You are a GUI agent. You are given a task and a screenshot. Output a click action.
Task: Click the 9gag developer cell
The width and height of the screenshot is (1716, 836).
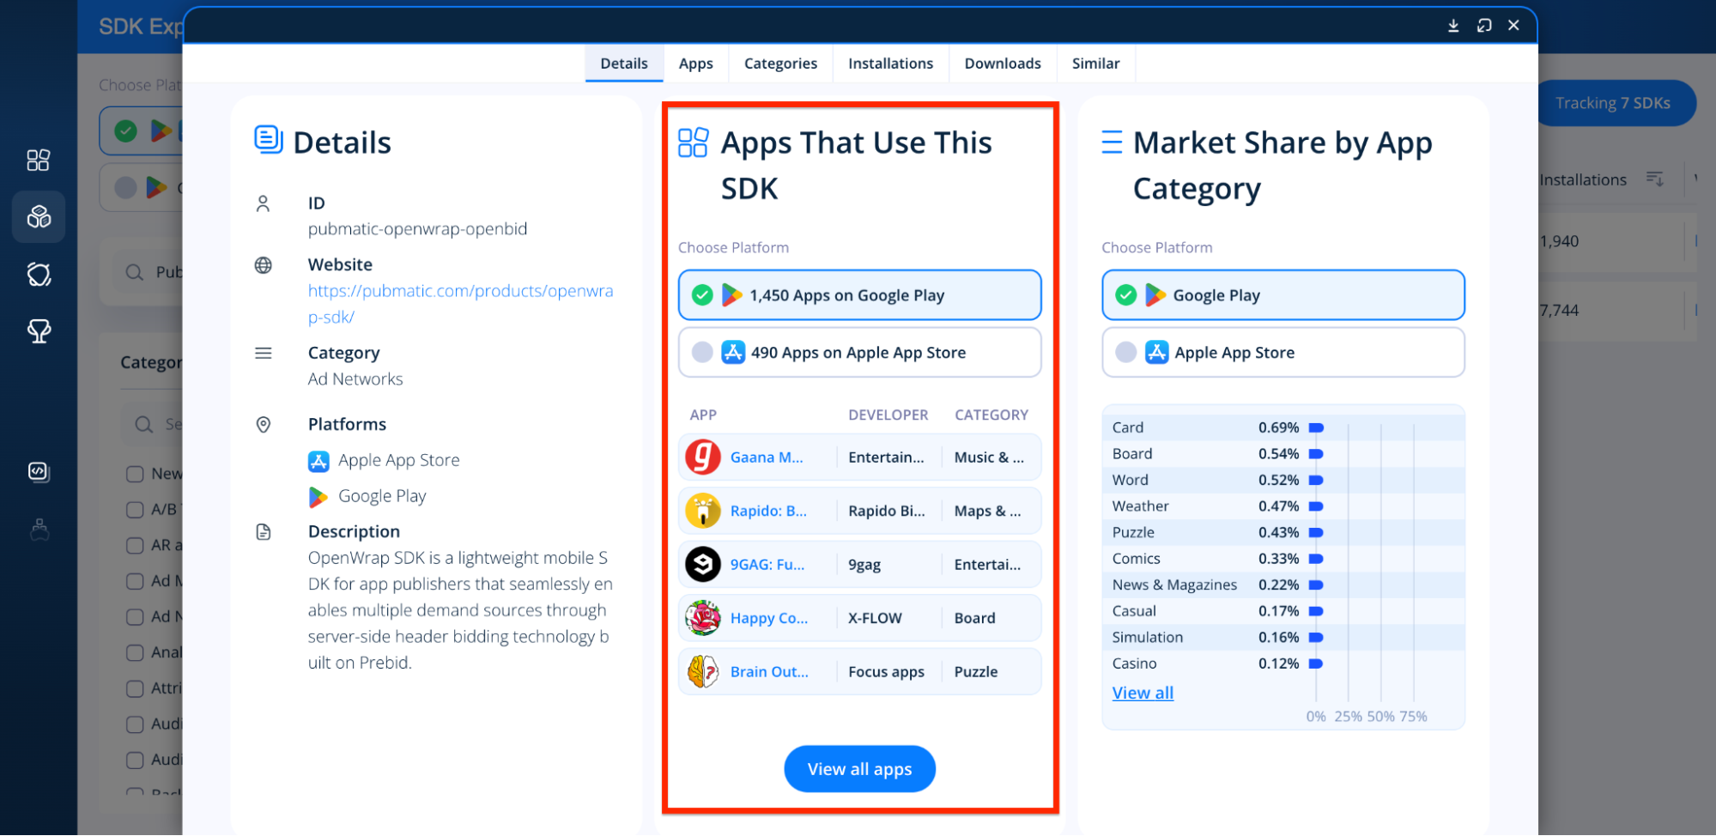pyautogui.click(x=864, y=565)
